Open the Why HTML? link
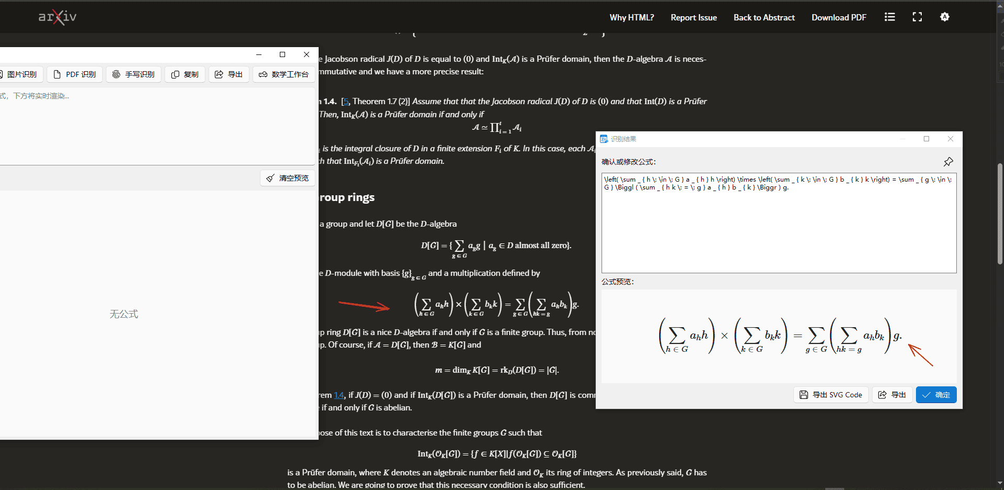The image size is (1004, 490). pos(631,17)
